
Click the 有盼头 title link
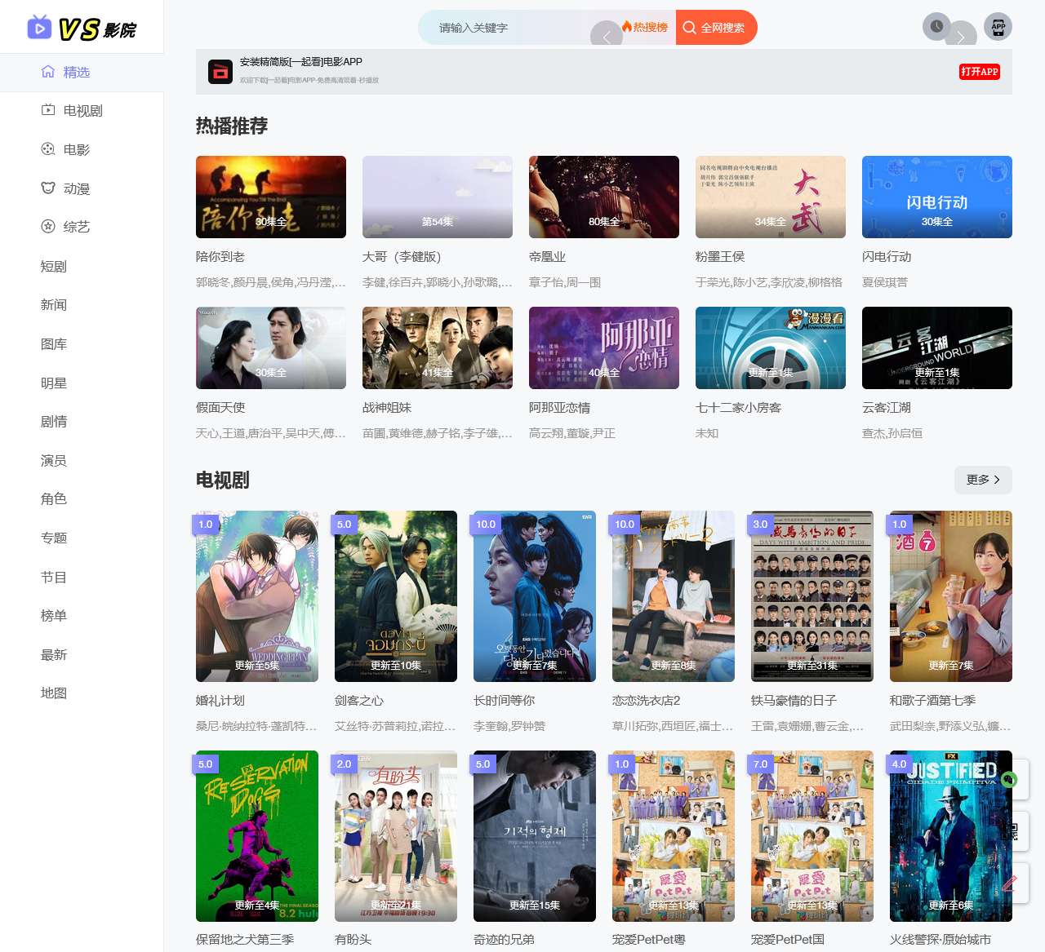click(354, 939)
